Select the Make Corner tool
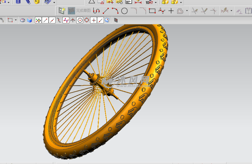252x164 pixels. [x=214, y=11]
